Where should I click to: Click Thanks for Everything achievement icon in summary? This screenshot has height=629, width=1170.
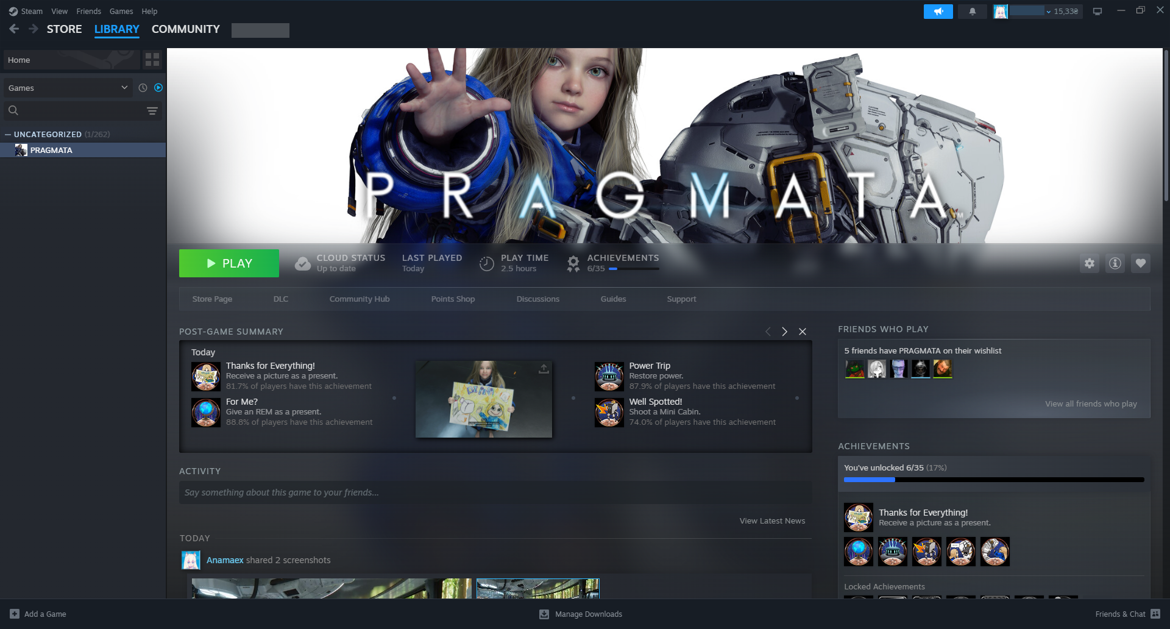tap(206, 377)
